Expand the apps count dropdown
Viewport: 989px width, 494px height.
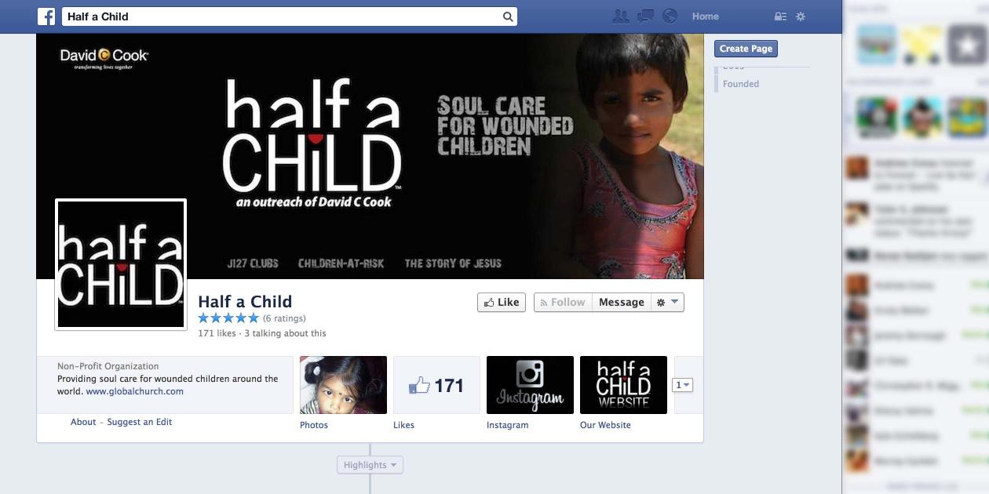683,385
